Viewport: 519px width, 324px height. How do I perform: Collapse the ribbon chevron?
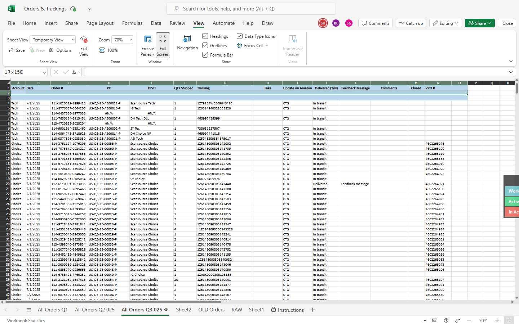pos(511,62)
